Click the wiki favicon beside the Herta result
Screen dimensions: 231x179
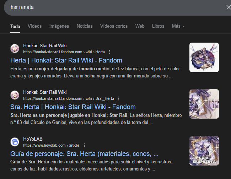tap(15, 48)
